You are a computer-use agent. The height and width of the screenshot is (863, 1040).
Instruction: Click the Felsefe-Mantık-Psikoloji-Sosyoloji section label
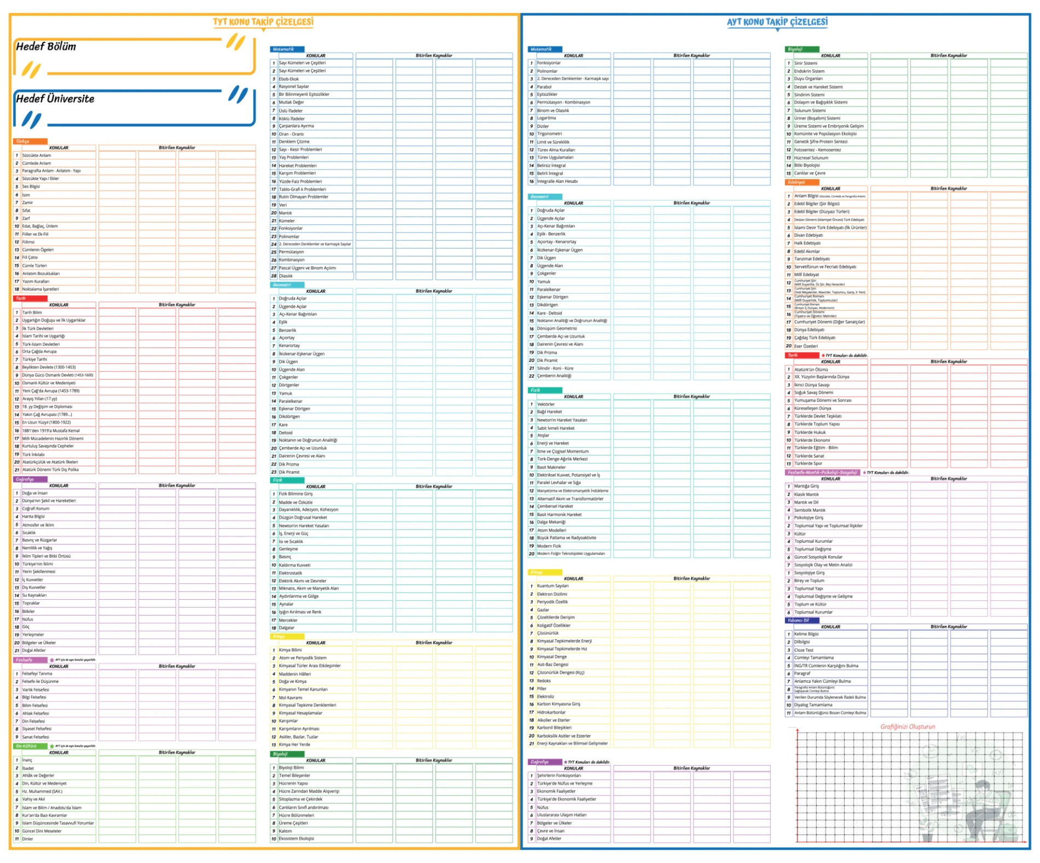[822, 472]
